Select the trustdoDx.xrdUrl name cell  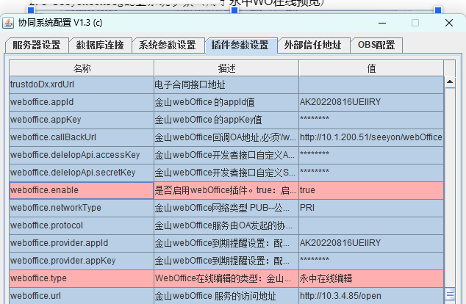click(82, 85)
